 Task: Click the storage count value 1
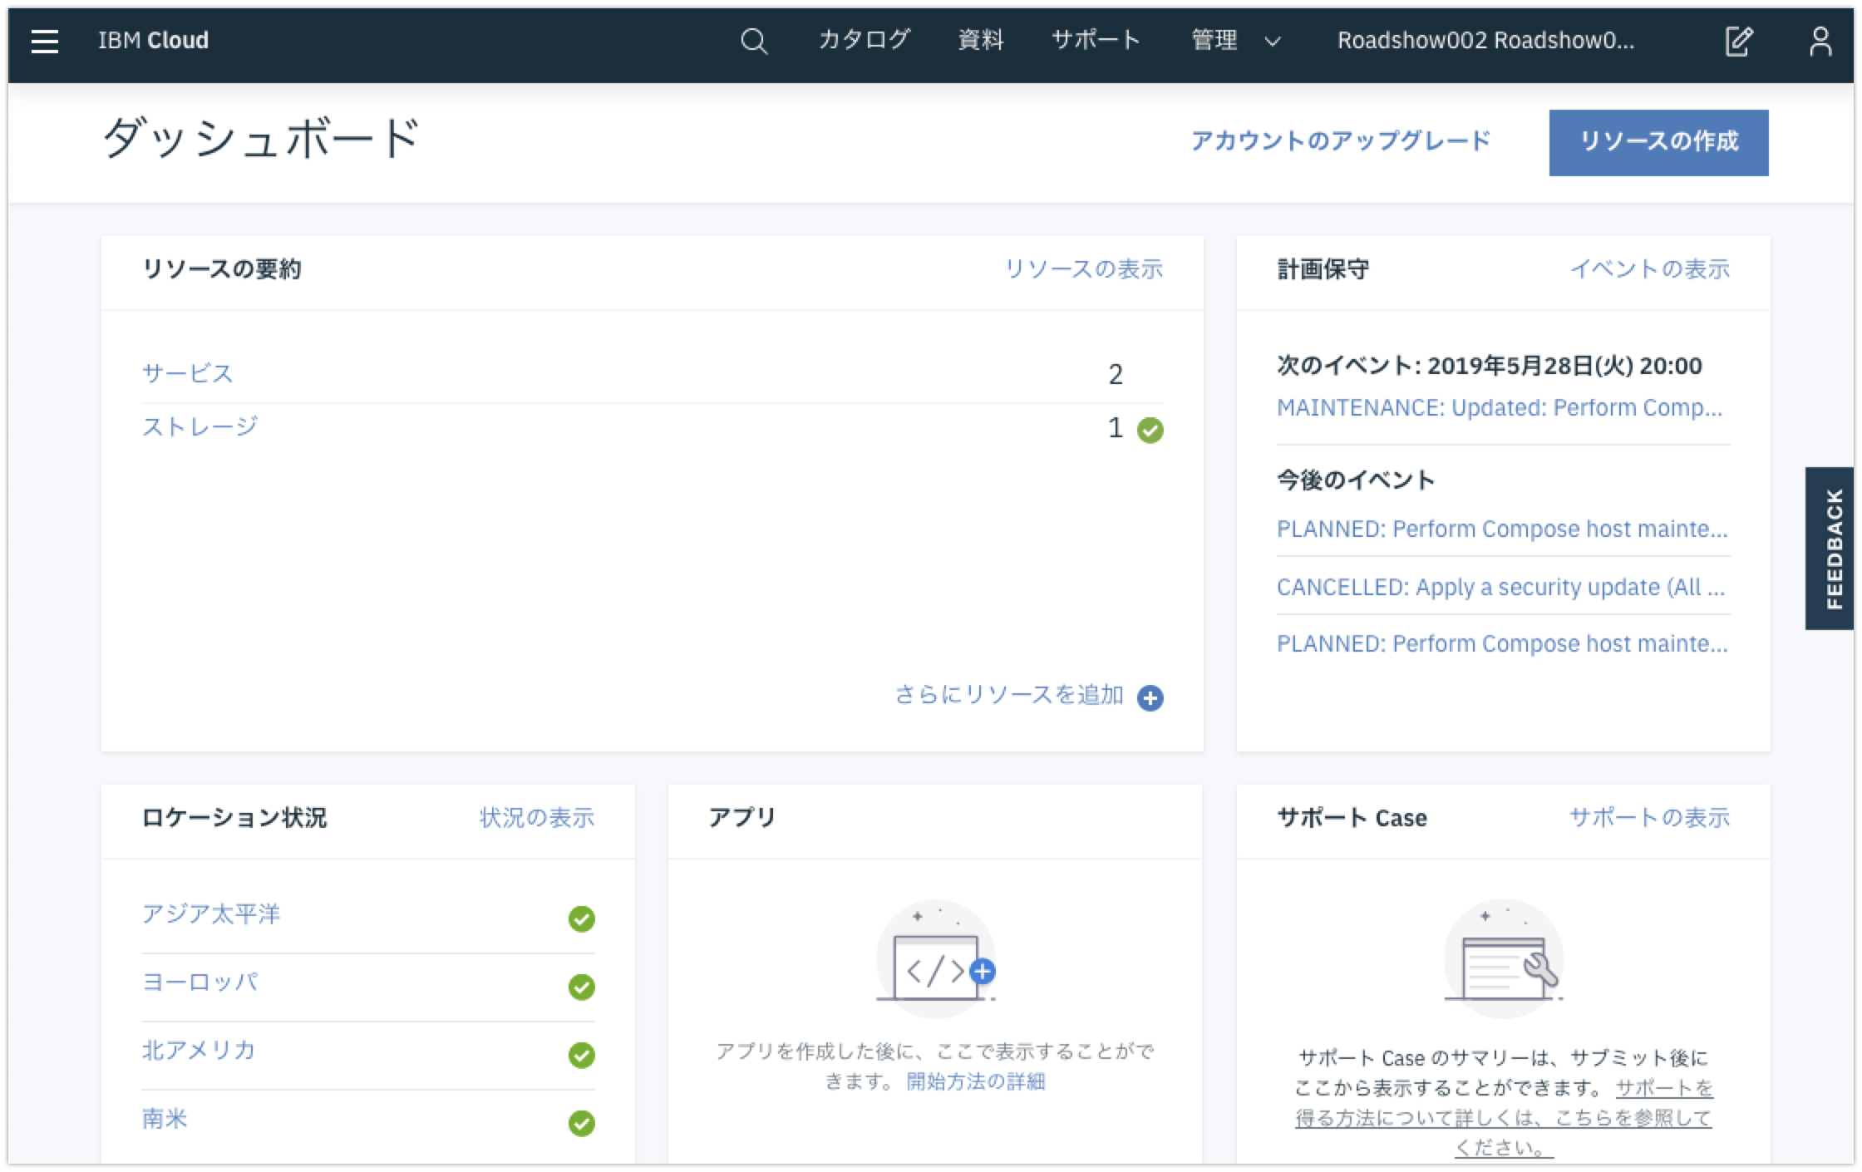point(1116,428)
